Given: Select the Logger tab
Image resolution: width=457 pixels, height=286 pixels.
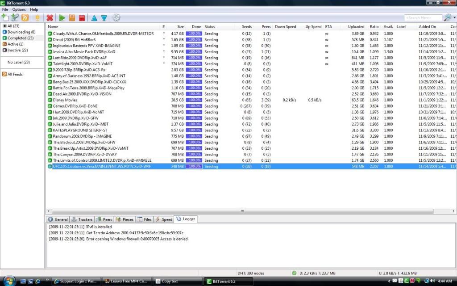Looking at the screenshot, I should (186, 219).
